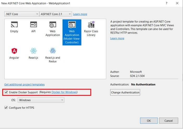The width and height of the screenshot is (183, 129).
Task: Click the Change Authentication button
Action: 125,93
